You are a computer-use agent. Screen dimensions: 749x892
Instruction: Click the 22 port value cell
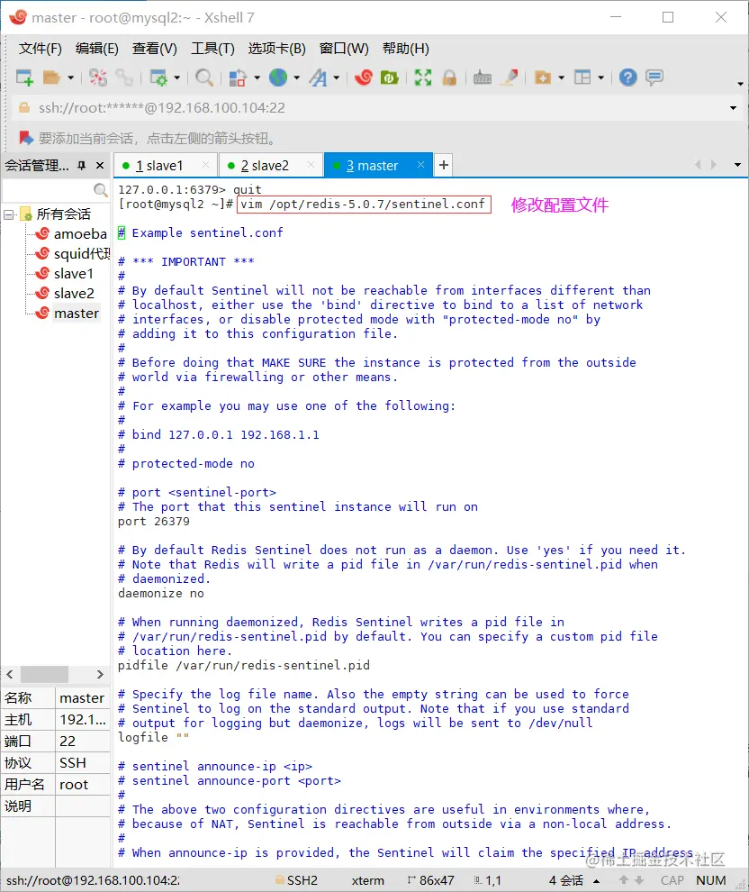[83, 742]
